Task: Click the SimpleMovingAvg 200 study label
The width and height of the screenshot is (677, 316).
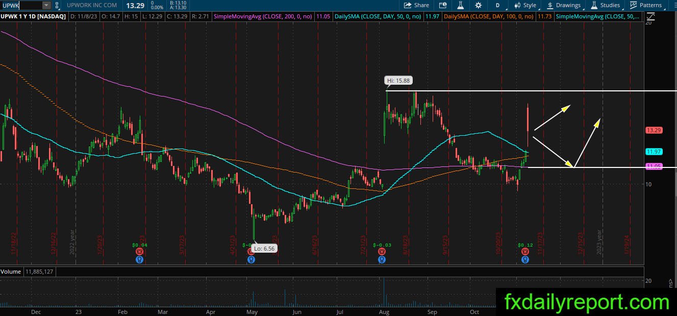Action: click(x=263, y=16)
